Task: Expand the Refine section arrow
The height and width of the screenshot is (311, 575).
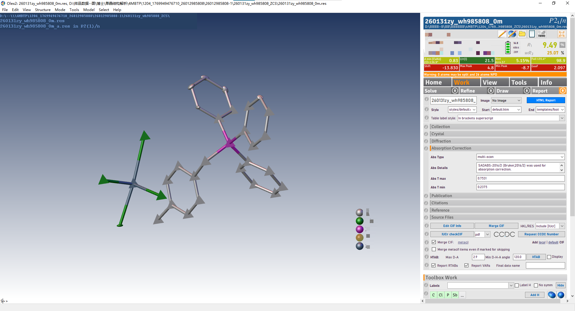Action: point(491,91)
